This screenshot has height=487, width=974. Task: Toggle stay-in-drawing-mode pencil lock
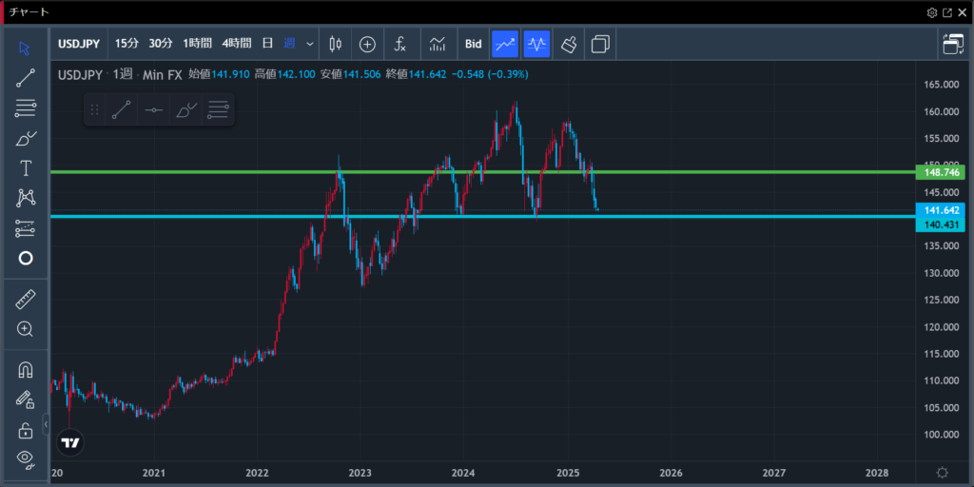[26, 399]
